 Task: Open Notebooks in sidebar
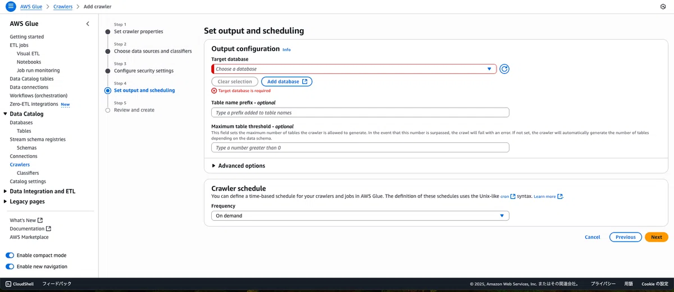[x=29, y=62]
